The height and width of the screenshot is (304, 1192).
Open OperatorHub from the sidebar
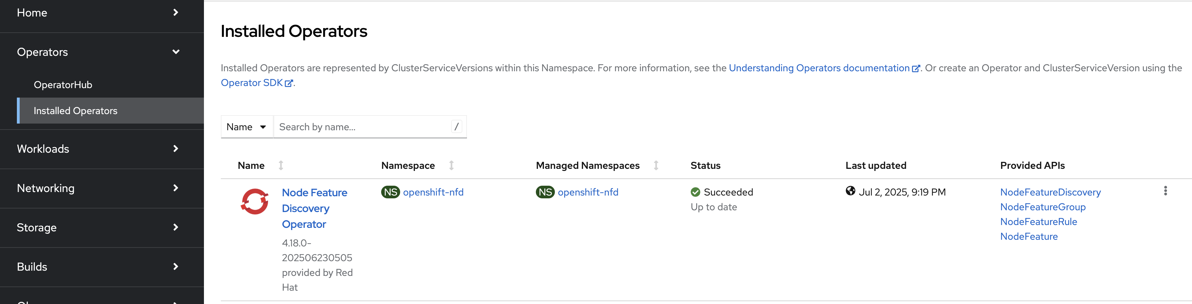click(63, 85)
